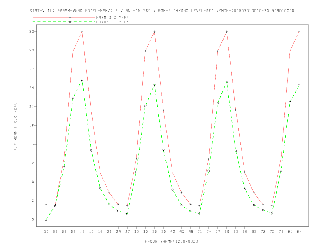Click x-axis forecast hour label 42
The width and height of the screenshot is (326, 252).
point(172,231)
